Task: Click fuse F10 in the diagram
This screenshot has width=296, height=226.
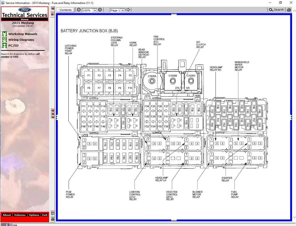Action: tap(130, 88)
